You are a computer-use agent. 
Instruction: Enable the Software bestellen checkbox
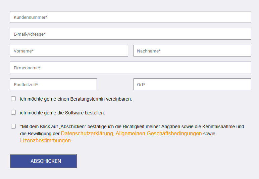(x=13, y=112)
